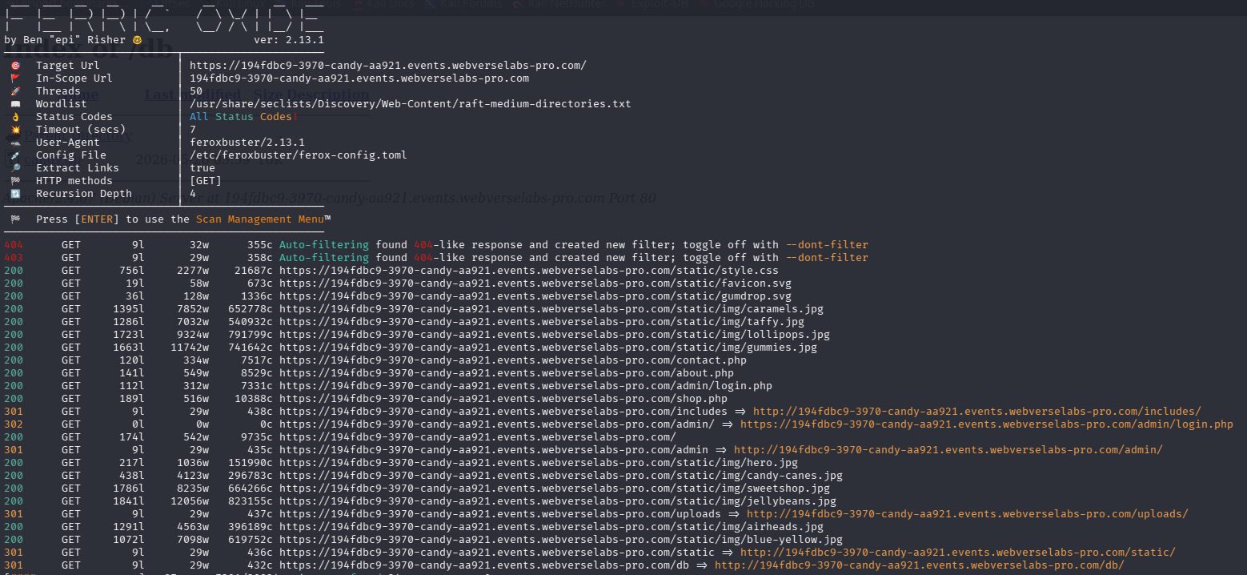Click the checkered flag beside HTTP methods

coord(15,181)
